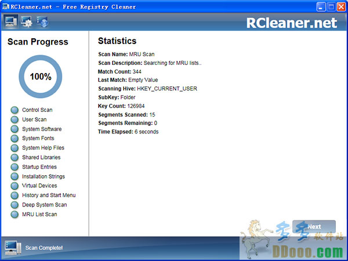Click the Segments Remaining: 0 line
348x261 pixels.
128,123
